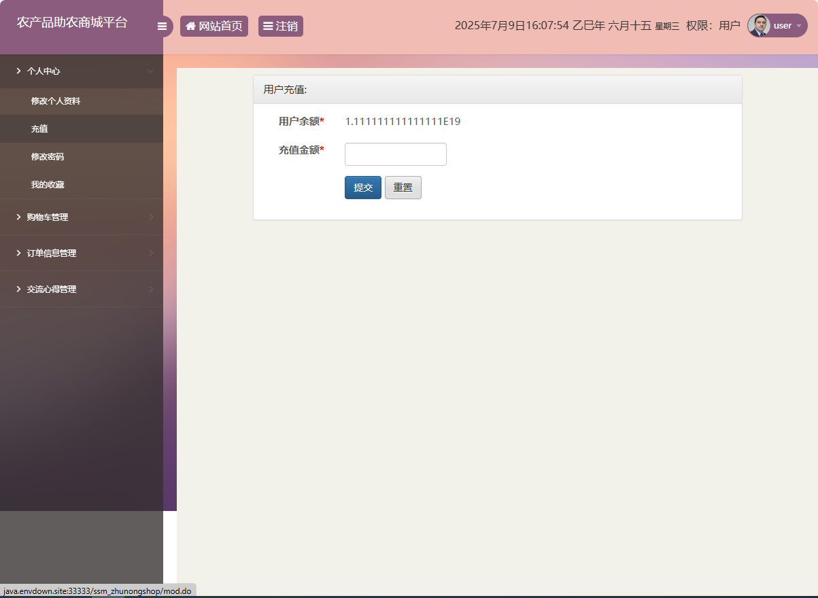Open the user dropdown caret
Image resolution: width=818 pixels, height=598 pixels.
799,26
